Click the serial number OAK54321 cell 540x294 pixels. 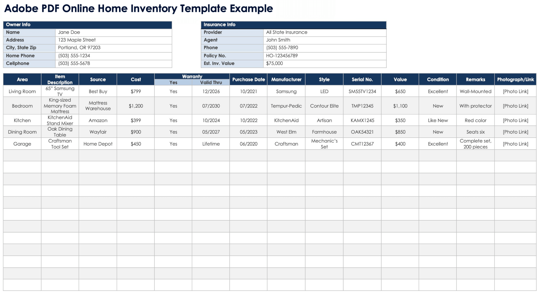click(x=362, y=132)
